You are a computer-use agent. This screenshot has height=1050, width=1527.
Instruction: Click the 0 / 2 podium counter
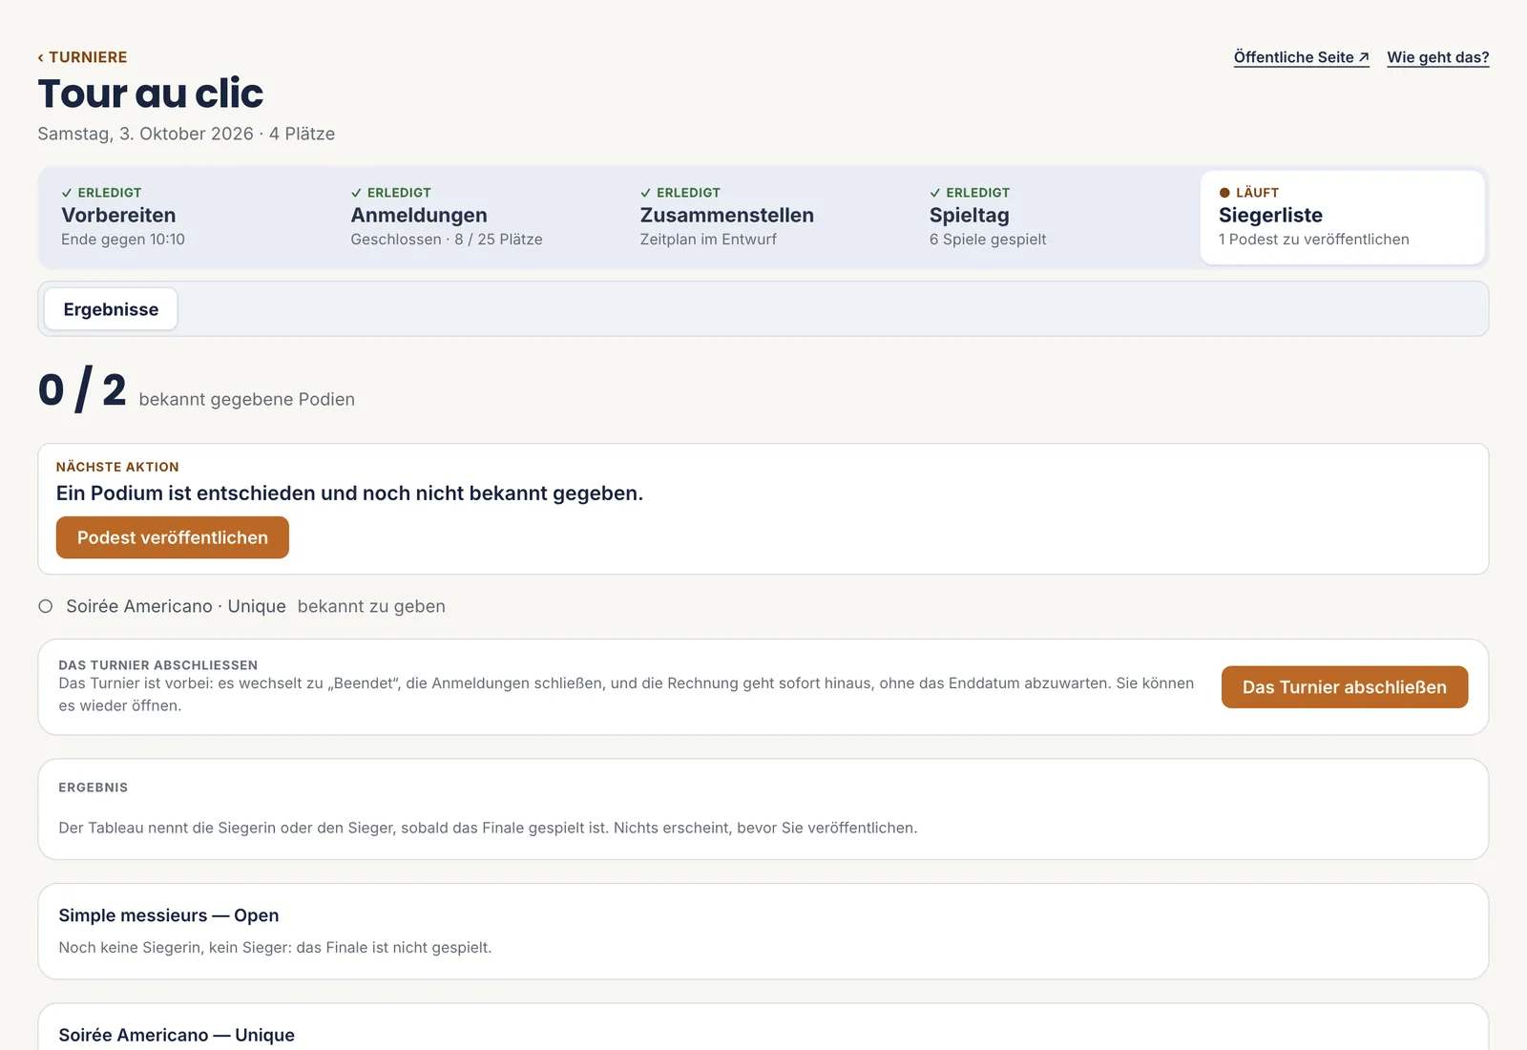point(82,389)
